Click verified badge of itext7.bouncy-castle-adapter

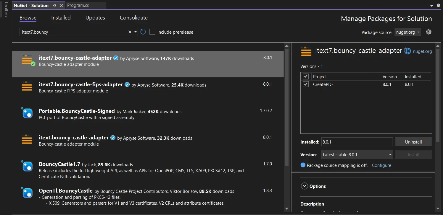[116, 58]
